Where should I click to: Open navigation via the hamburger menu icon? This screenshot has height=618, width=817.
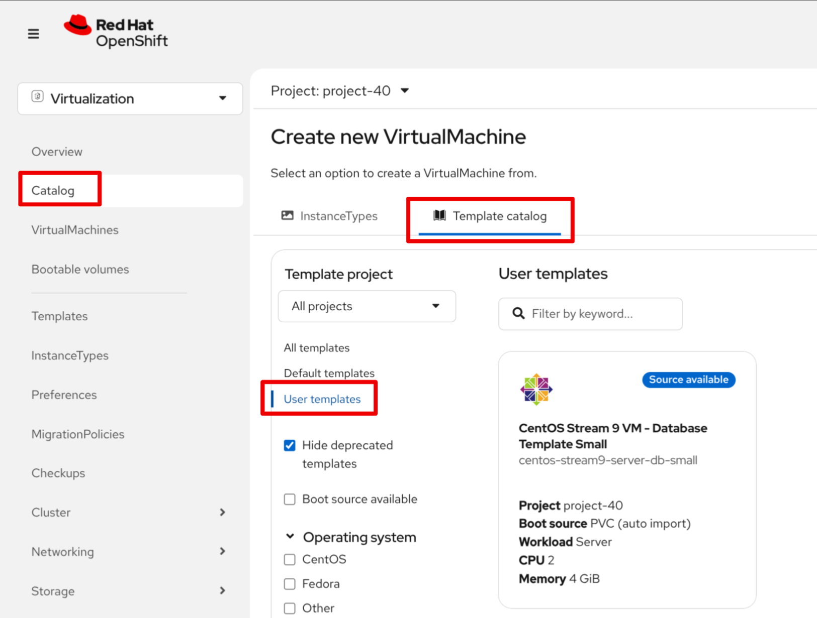click(33, 34)
